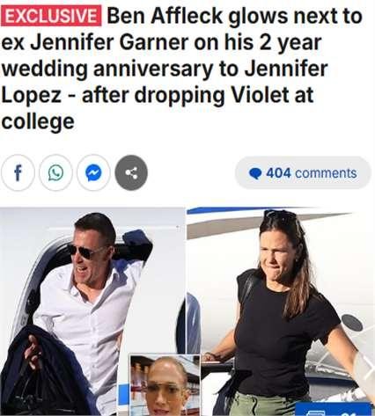Click 'dropping Violet' text in headline
Image resolution: width=375 pixels, height=416 pixels.
211,95
